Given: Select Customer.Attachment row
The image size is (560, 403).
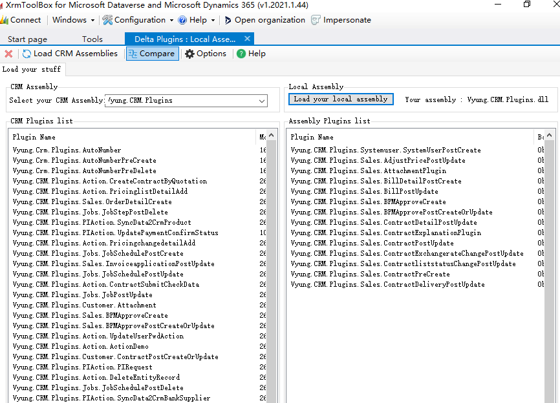Looking at the screenshot, I should (x=137, y=305).
